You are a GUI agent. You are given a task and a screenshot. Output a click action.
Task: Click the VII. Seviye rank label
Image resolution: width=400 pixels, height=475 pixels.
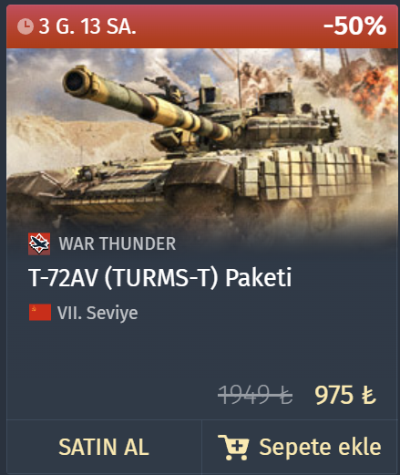point(97,313)
